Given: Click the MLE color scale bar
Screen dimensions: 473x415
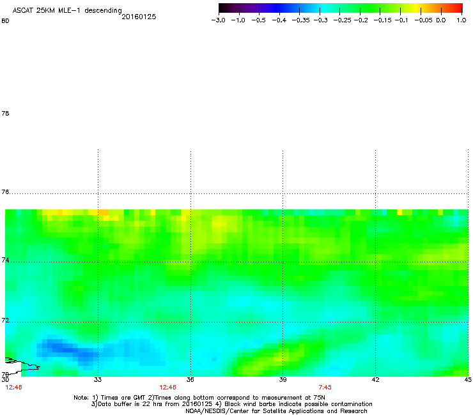Looking at the screenshot, I should click(x=341, y=8).
